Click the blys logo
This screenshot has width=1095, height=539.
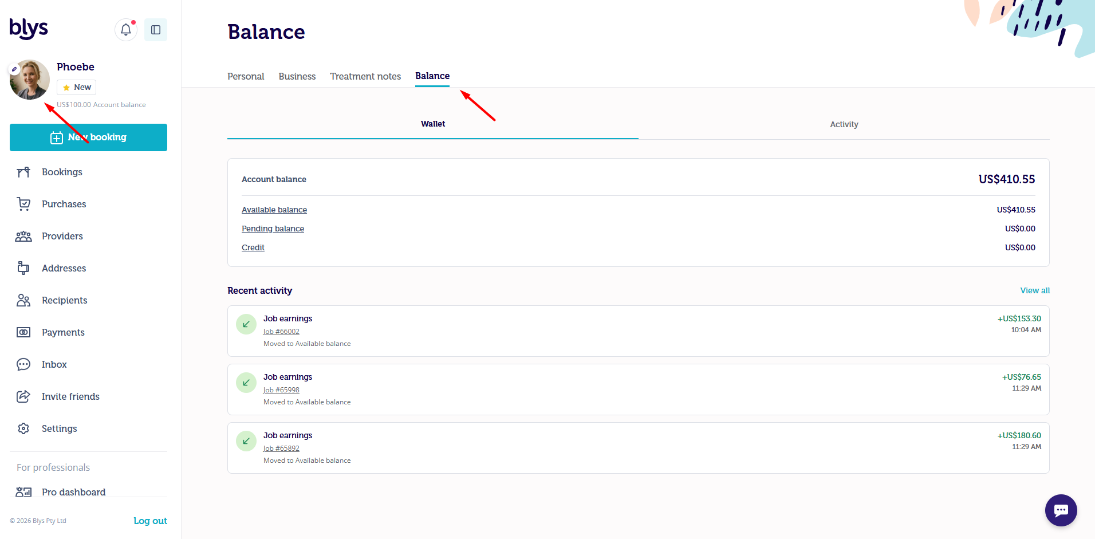pyautogui.click(x=29, y=29)
